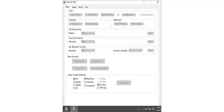The width and height of the screenshot is (224, 112).
Task: Select the Duplex radio option
Action: click(x=74, y=82)
